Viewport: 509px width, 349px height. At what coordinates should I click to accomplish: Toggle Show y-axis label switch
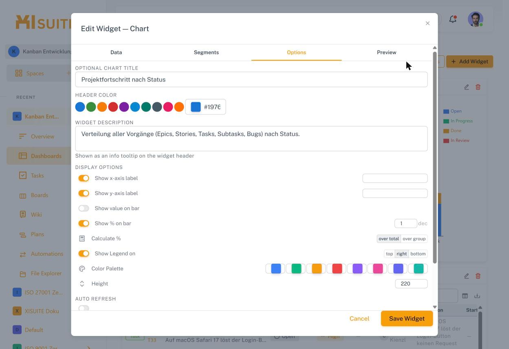84,193
